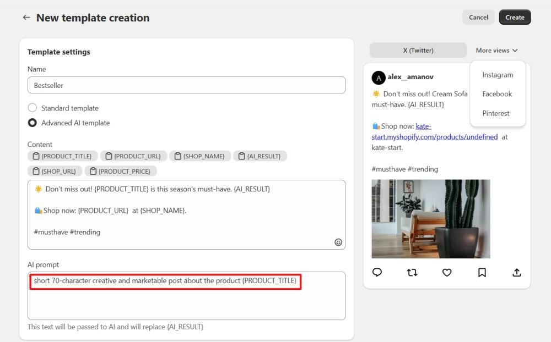The width and height of the screenshot is (551, 342).
Task: Click the heart like icon in preview
Action: point(447,272)
